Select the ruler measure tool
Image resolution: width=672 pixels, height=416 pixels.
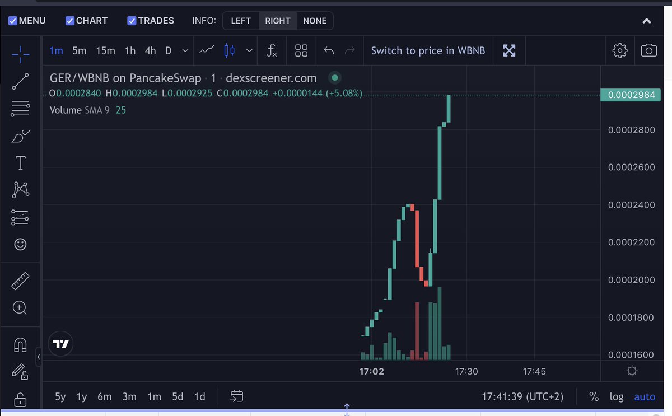[21, 281]
